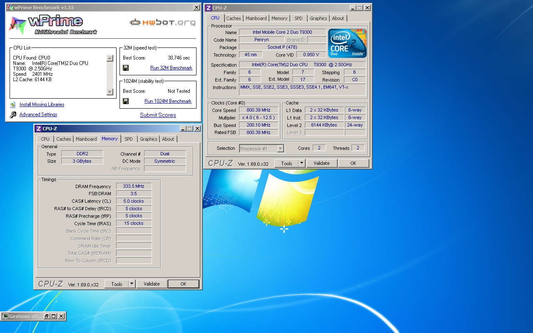Click the wPrime logo graphic
Screen dimensions: 533x333
click(53, 25)
